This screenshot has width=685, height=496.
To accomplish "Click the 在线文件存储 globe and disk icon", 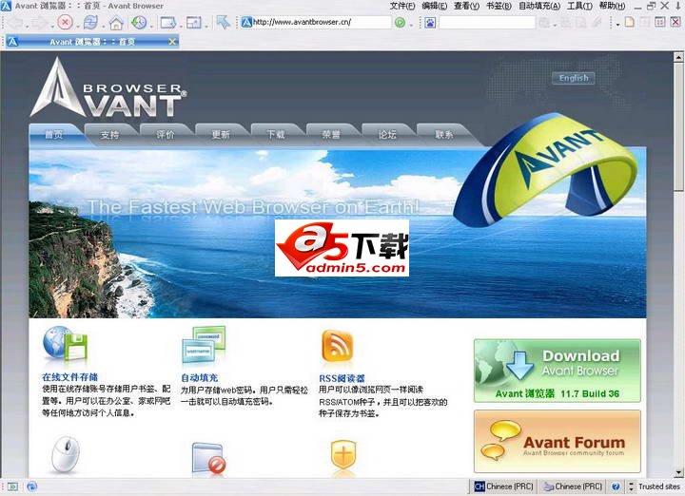I will (65, 344).
